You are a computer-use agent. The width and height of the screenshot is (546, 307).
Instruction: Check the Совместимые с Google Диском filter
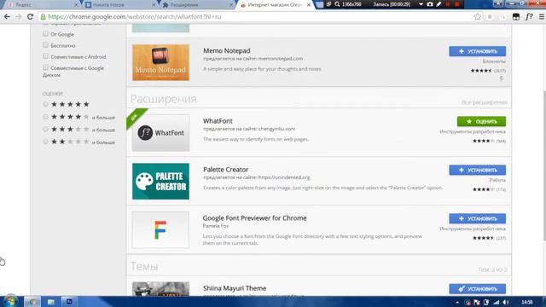point(45,67)
